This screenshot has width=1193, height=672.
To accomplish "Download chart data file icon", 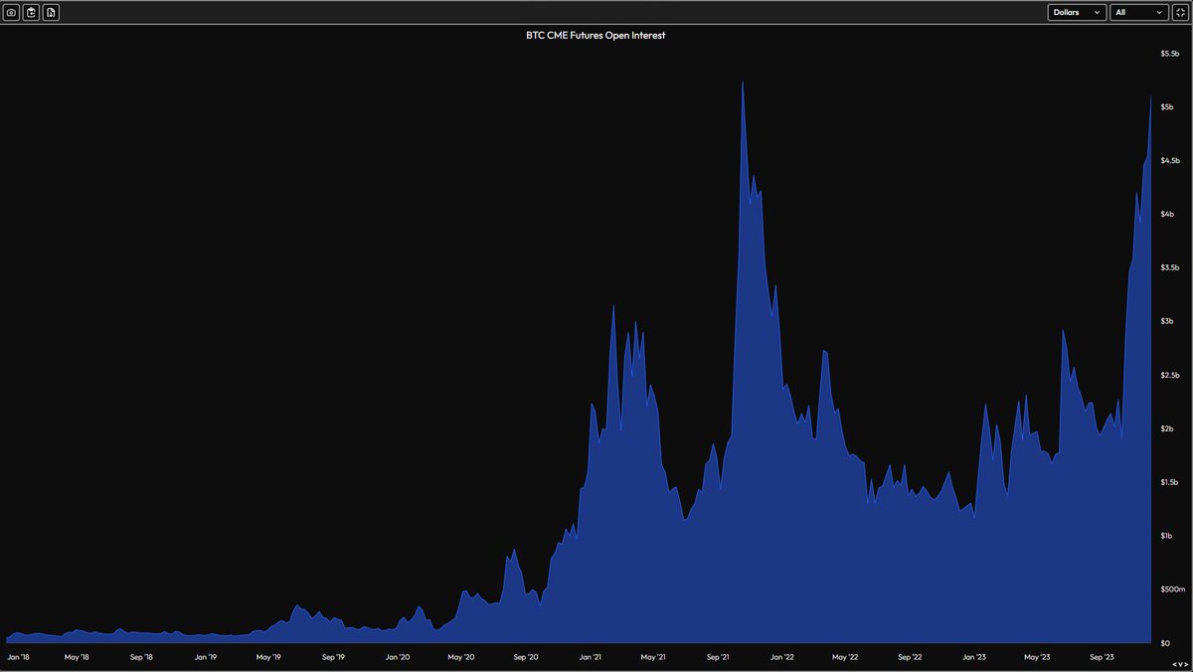I will point(52,13).
